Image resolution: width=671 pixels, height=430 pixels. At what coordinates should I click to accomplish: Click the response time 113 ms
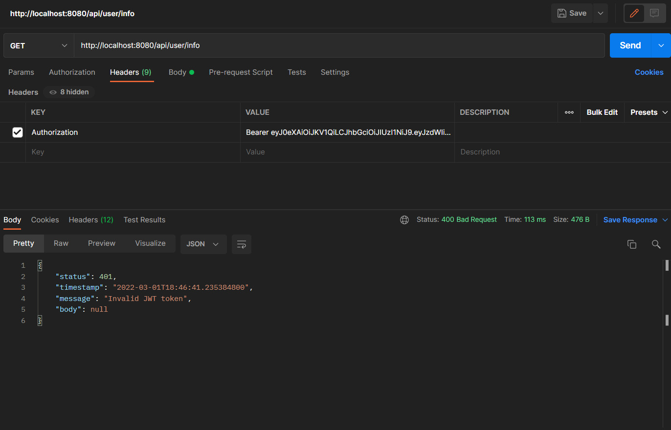535,220
